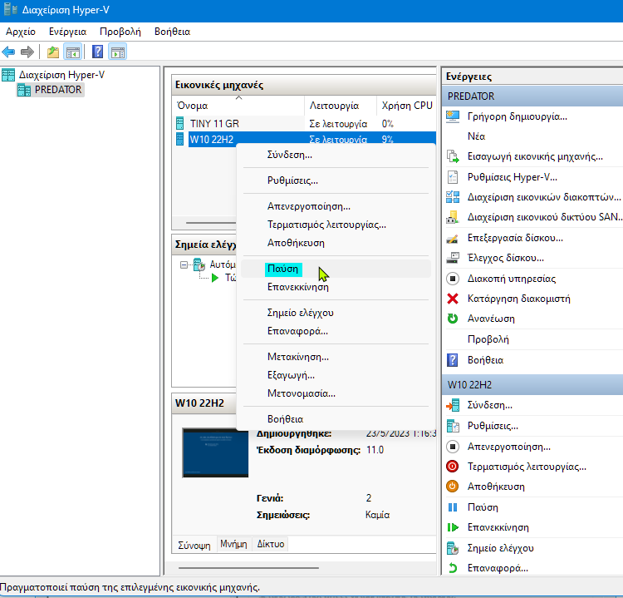Click the W10 22H2 virtual machine thumbnail
The image size is (623, 598).
(x=215, y=453)
